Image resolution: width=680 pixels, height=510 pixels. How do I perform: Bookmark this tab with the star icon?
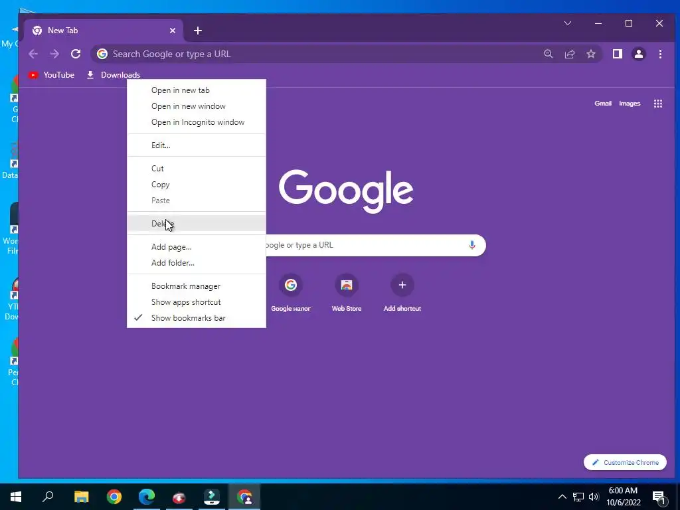click(x=590, y=54)
